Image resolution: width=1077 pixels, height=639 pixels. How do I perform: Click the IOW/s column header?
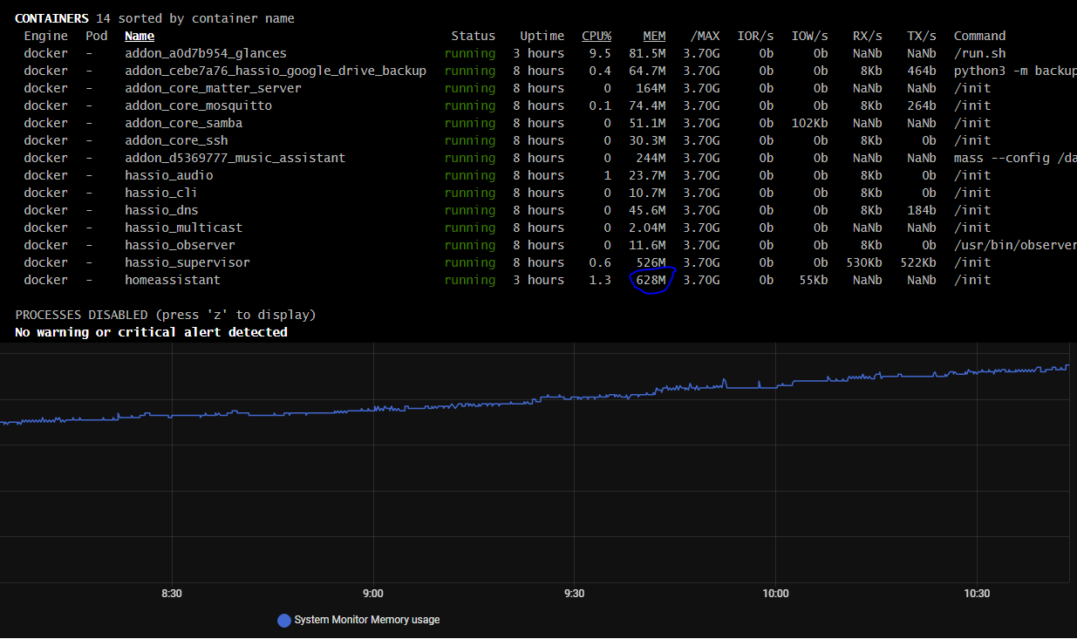point(810,36)
